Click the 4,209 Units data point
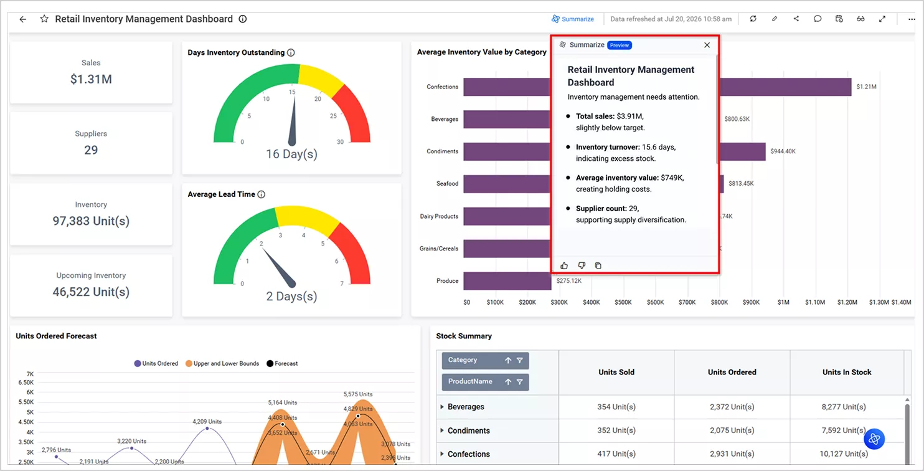924x471 pixels. pos(207,429)
